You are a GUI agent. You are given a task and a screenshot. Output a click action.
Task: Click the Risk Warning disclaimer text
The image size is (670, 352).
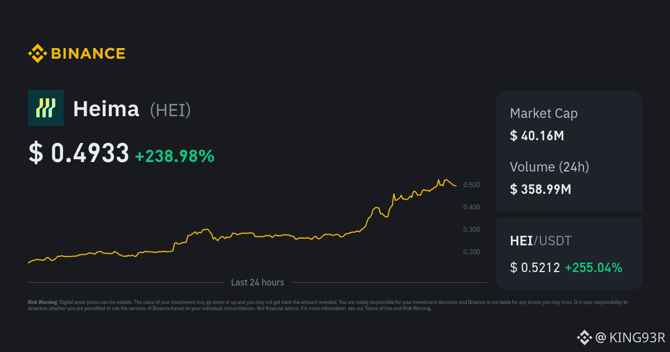pos(328,305)
